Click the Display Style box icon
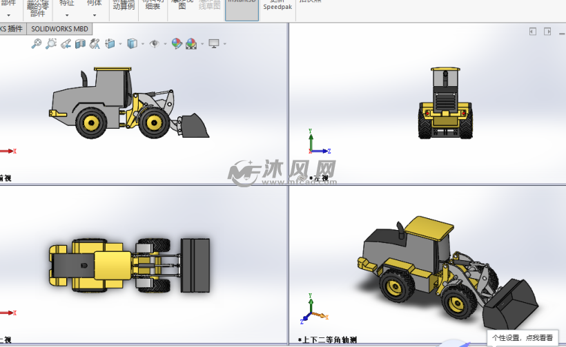Image resolution: width=566 pixels, height=347 pixels. pos(132,43)
